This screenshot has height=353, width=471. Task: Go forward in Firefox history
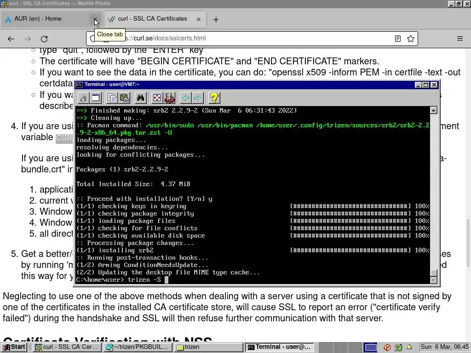[28, 39]
